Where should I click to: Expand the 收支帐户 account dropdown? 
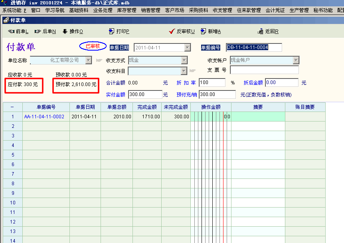point(296,61)
